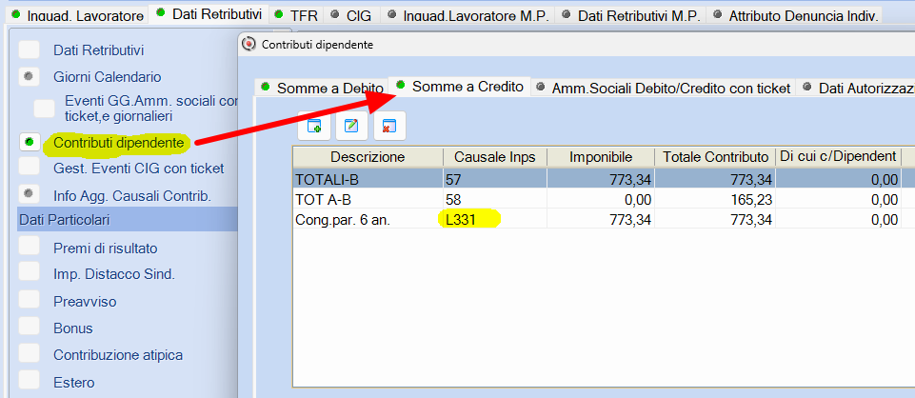The image size is (915, 398).
Task: Select the Attributo Denuncia Indiv. tab
Action: [794, 15]
